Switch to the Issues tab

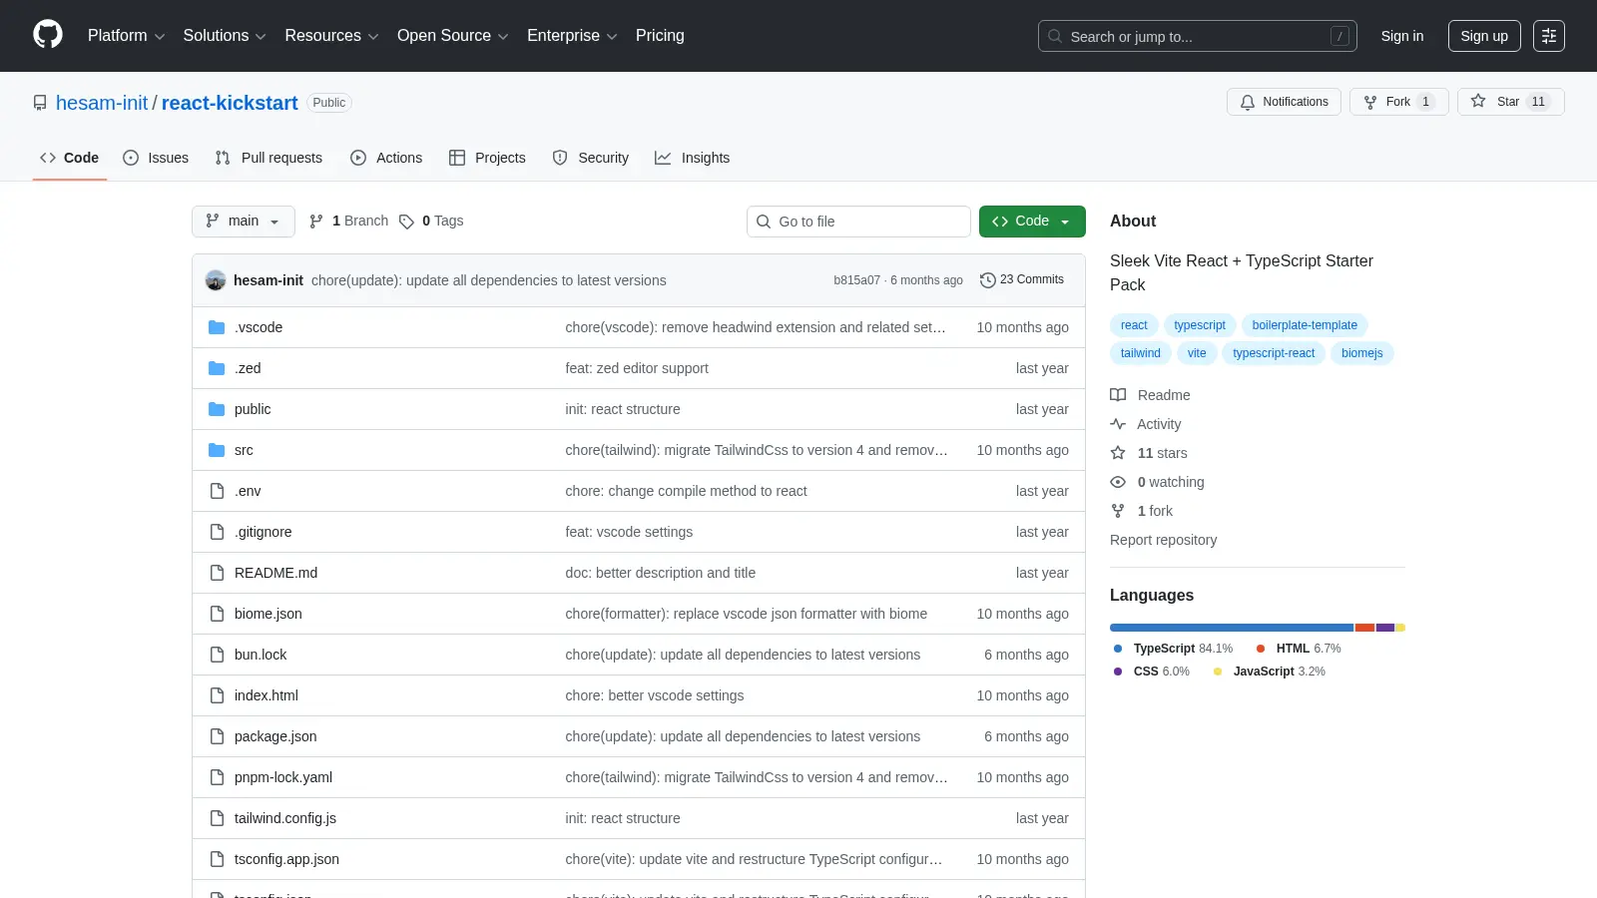(156, 158)
